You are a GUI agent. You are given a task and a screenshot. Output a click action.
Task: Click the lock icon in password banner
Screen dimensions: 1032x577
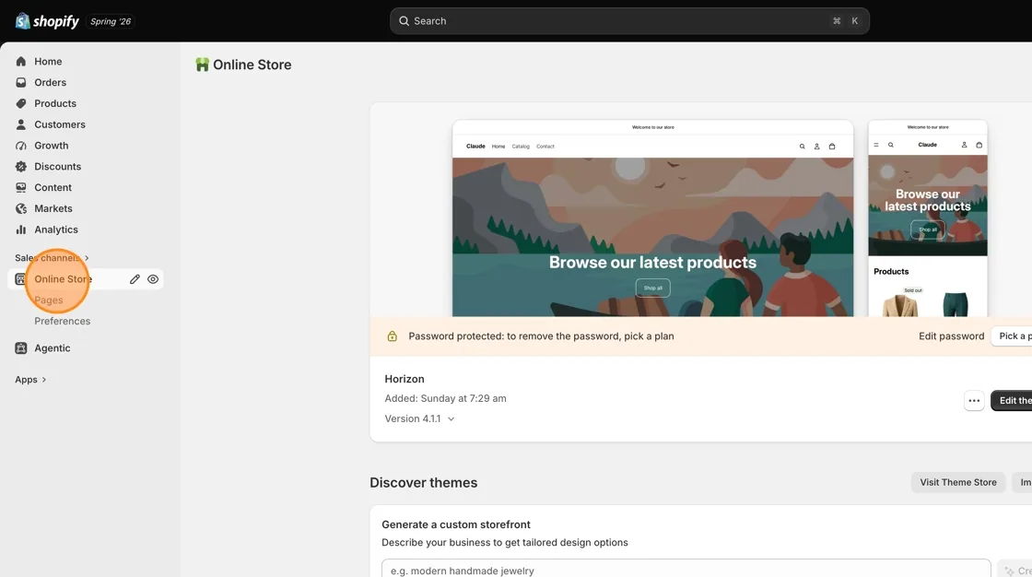[x=393, y=336]
